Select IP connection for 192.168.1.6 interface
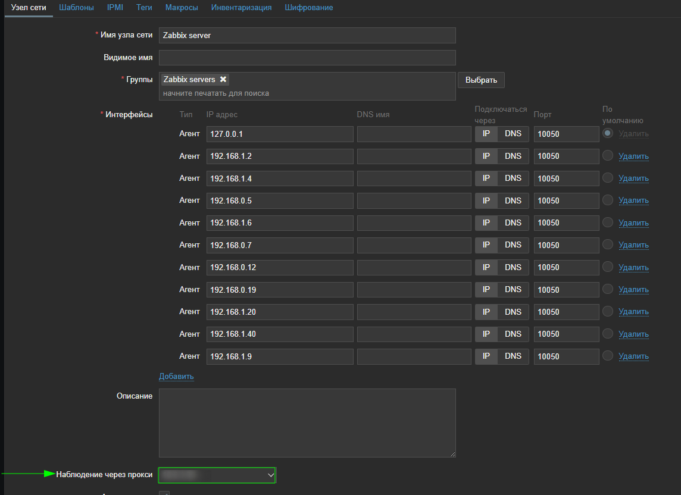 pyautogui.click(x=486, y=223)
